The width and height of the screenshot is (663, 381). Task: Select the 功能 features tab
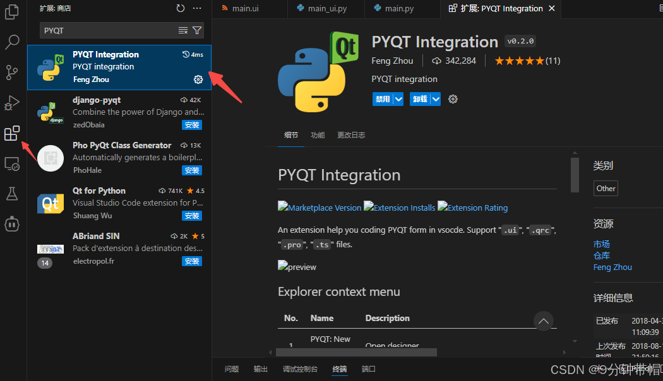(318, 135)
